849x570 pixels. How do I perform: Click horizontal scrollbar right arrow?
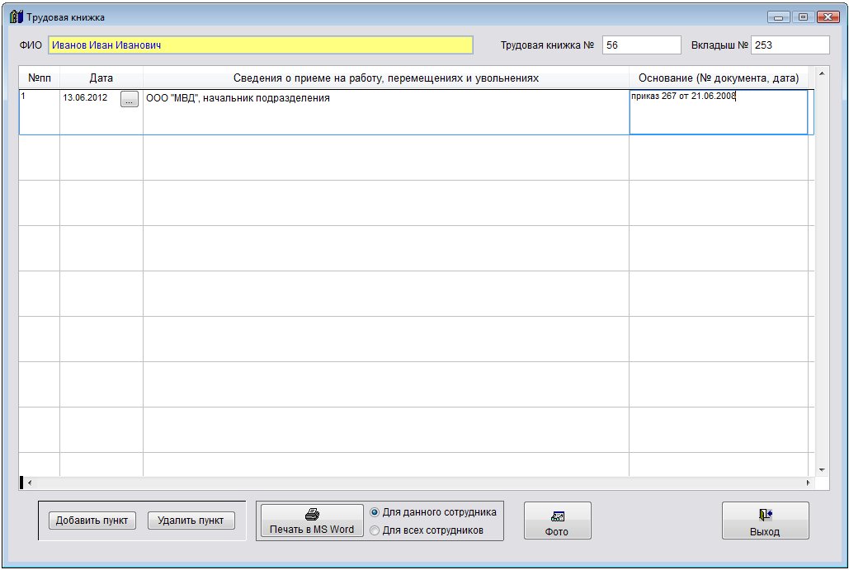[808, 483]
